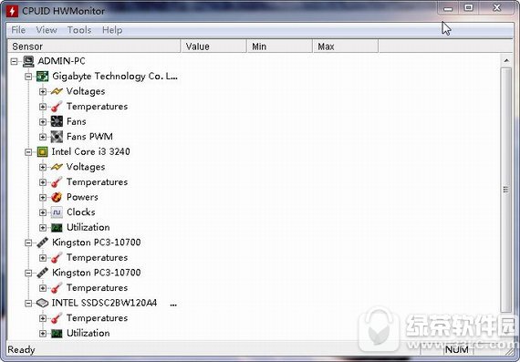Image resolution: width=520 pixels, height=362 pixels.
Task: Collapse the first Kingston PC3-10700 node
Action: point(28,243)
